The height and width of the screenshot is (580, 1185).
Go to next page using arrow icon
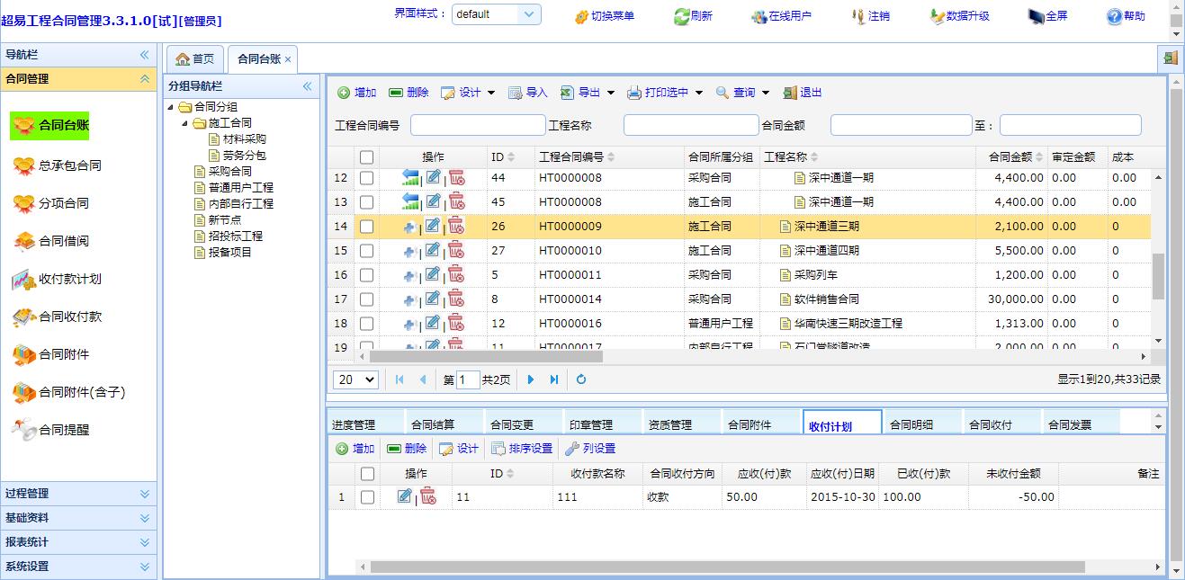click(x=531, y=379)
